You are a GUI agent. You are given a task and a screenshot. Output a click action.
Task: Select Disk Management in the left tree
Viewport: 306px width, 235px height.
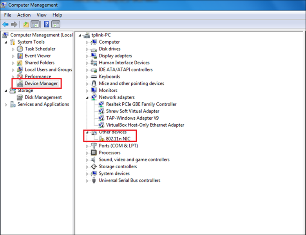[x=43, y=97]
